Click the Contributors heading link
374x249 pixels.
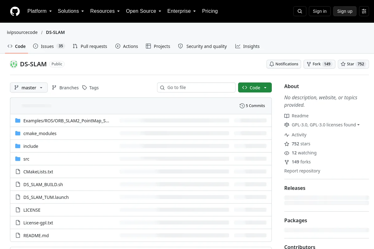point(300,247)
